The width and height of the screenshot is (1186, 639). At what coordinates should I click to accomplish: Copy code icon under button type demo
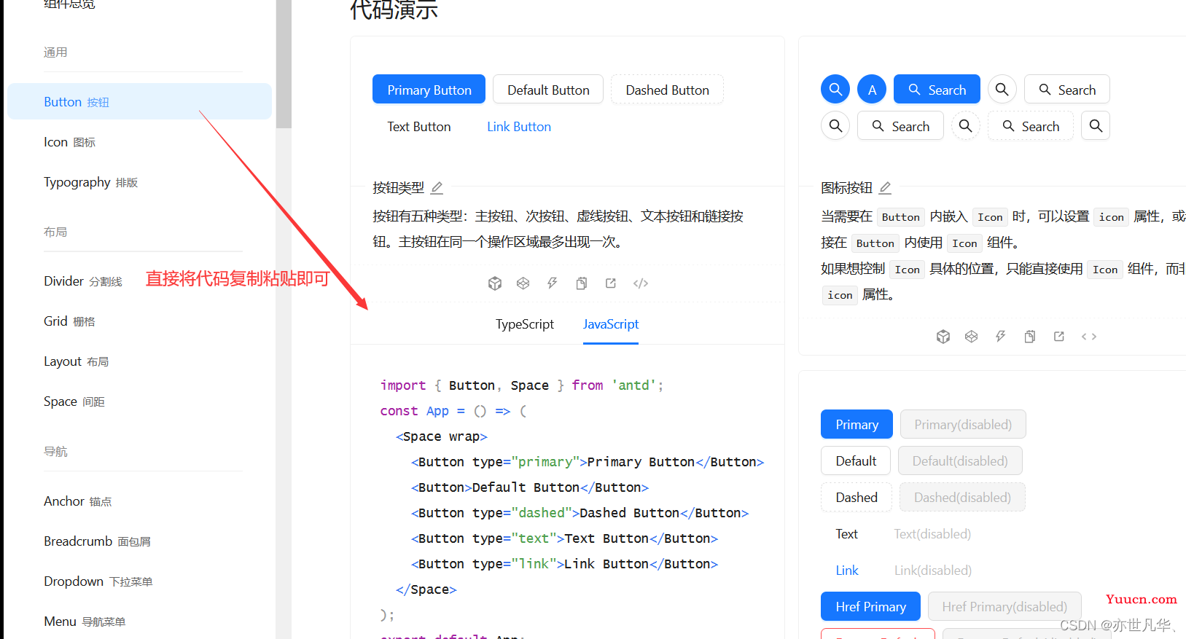582,283
